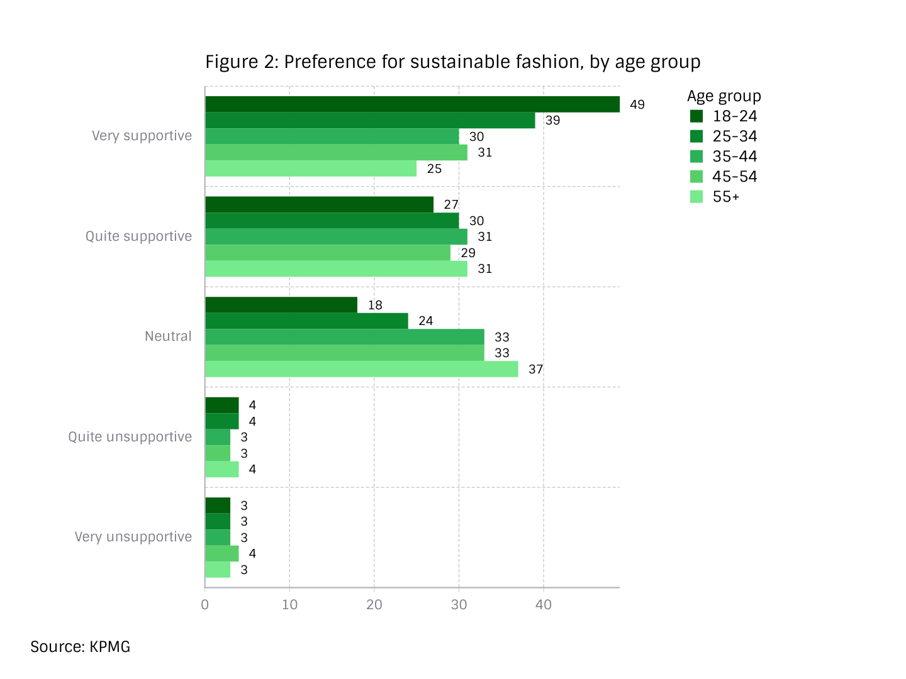Image resolution: width=906 pixels, height=679 pixels.
Task: Click the Age group legend title
Action: [x=724, y=96]
